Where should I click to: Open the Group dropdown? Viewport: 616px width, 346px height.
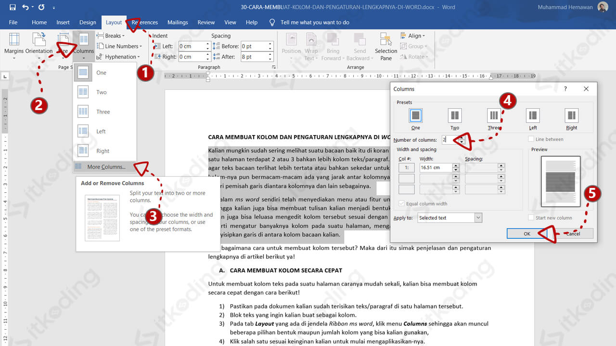click(x=414, y=46)
